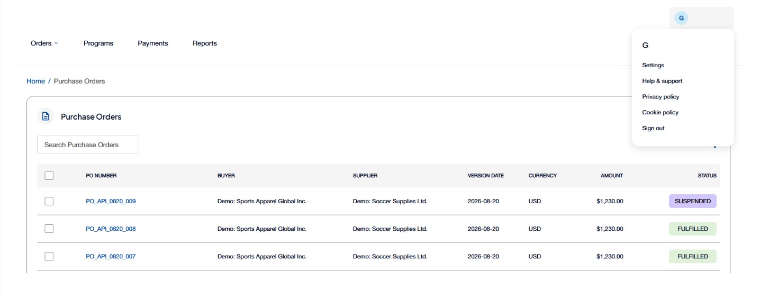
Task: Click FULFILLED badge for PO_API_0820_007
Action: [692, 256]
